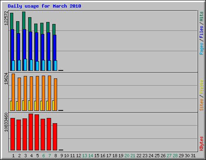Click the green 'Hits' legend label

201,16
